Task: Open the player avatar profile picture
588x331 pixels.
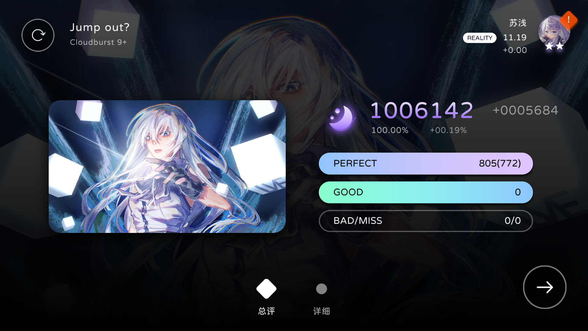Action: coord(554,32)
